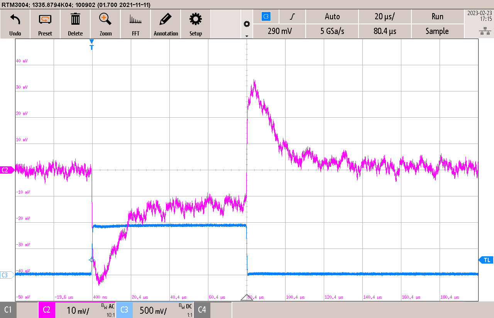Click the 40 mV vertical axis label

pos(22,61)
